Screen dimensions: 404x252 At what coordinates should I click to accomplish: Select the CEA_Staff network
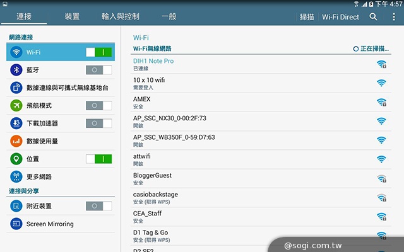click(261, 217)
